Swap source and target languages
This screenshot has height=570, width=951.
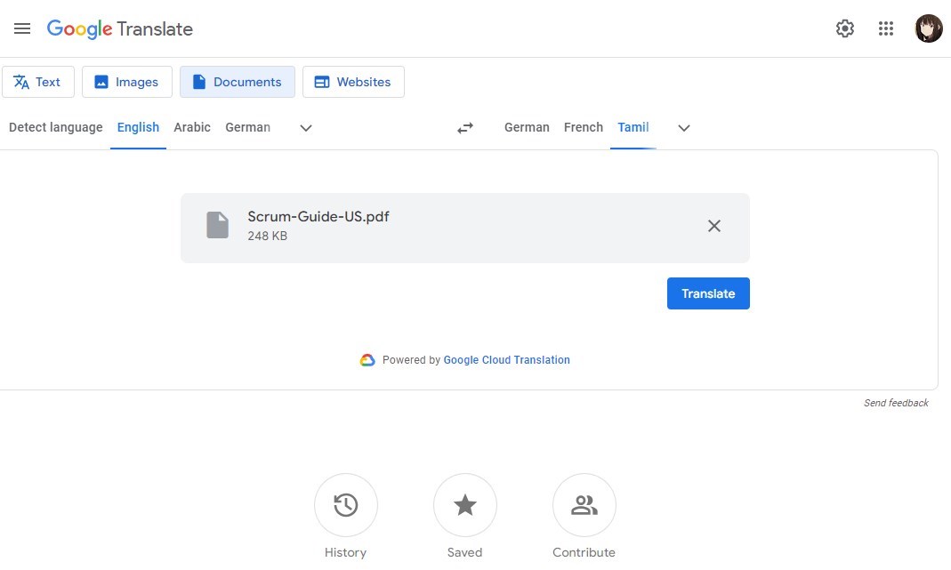point(465,128)
